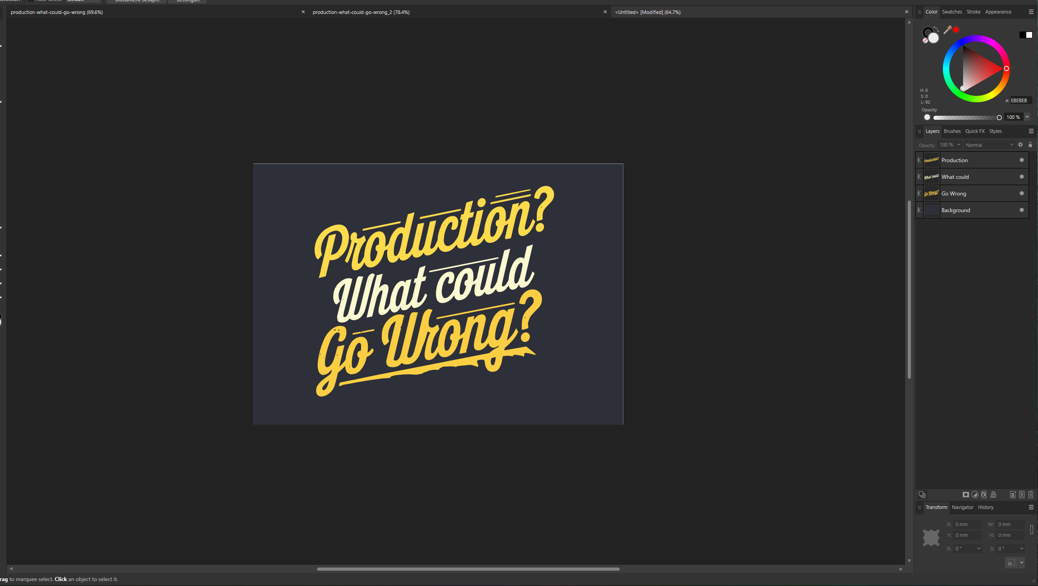Viewport: 1038px width, 586px height.
Task: Add a new pixel layer
Action: 1022,495
